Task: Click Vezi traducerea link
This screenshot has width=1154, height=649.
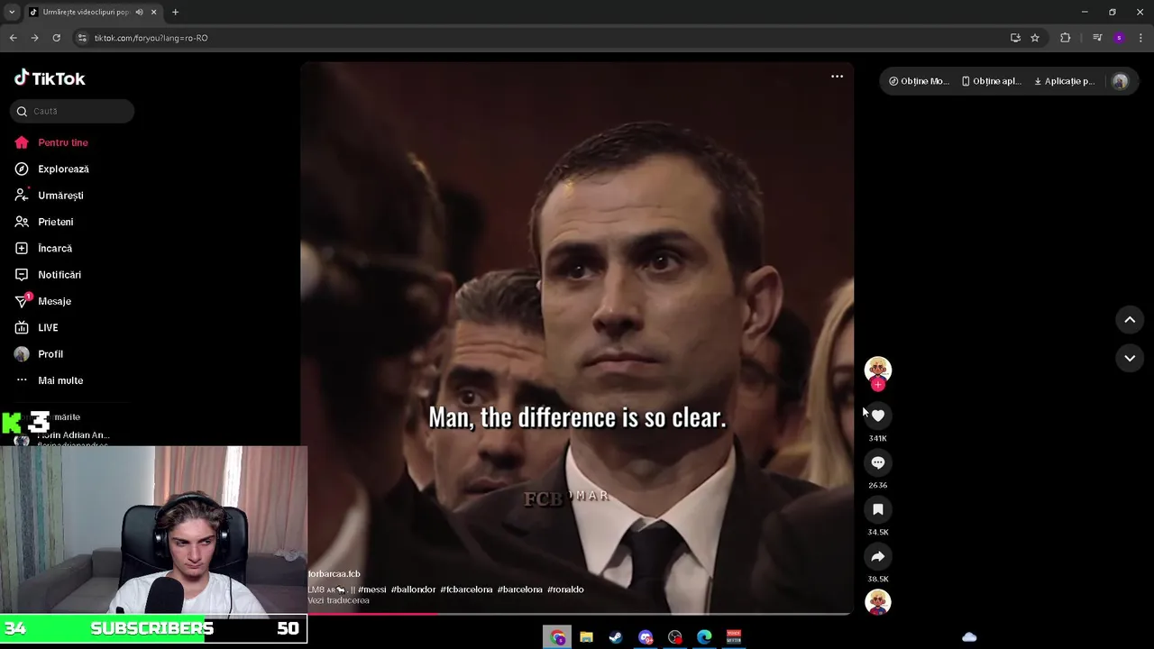Action: (338, 600)
